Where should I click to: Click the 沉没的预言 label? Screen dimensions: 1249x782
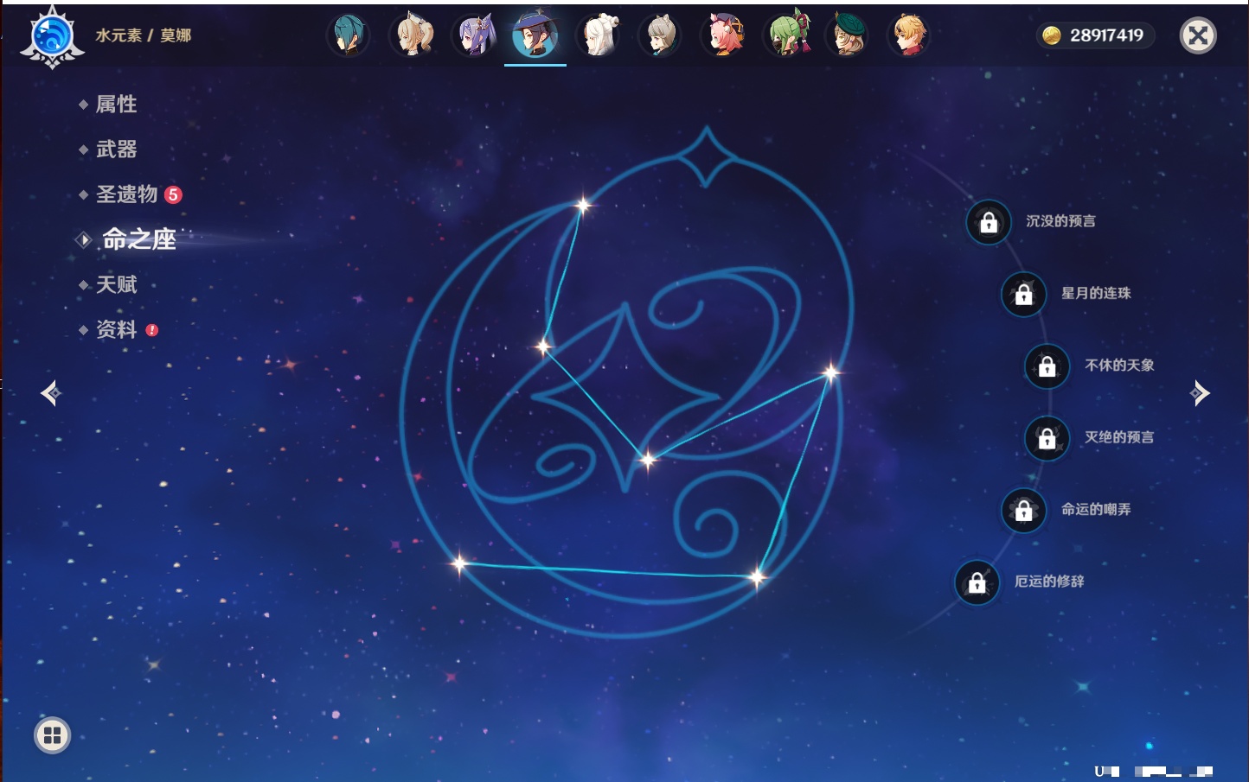tap(1060, 221)
